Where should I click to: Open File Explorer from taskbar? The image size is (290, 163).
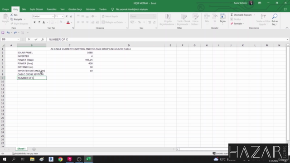click(32, 159)
